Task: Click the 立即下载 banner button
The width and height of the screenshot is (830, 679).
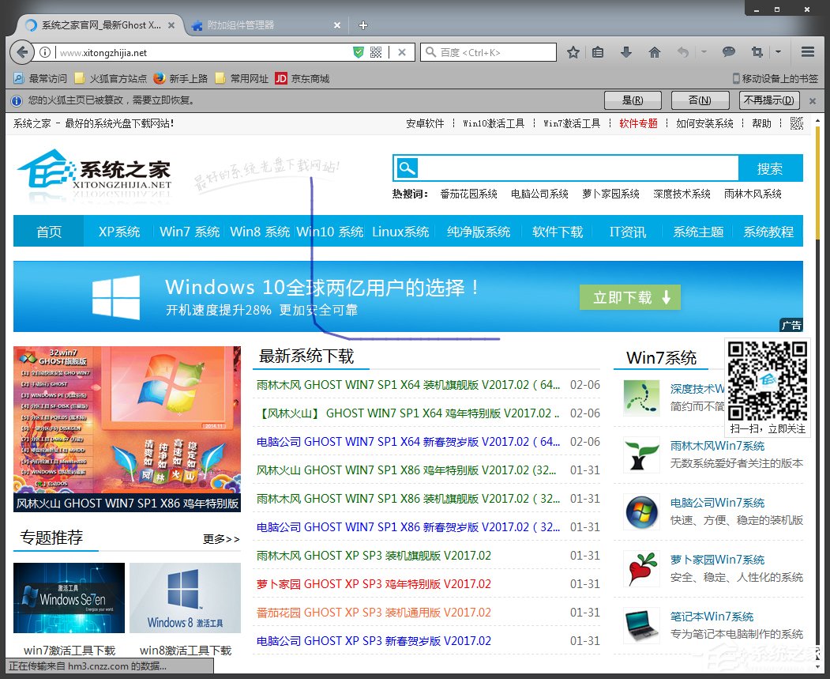Action: point(629,298)
